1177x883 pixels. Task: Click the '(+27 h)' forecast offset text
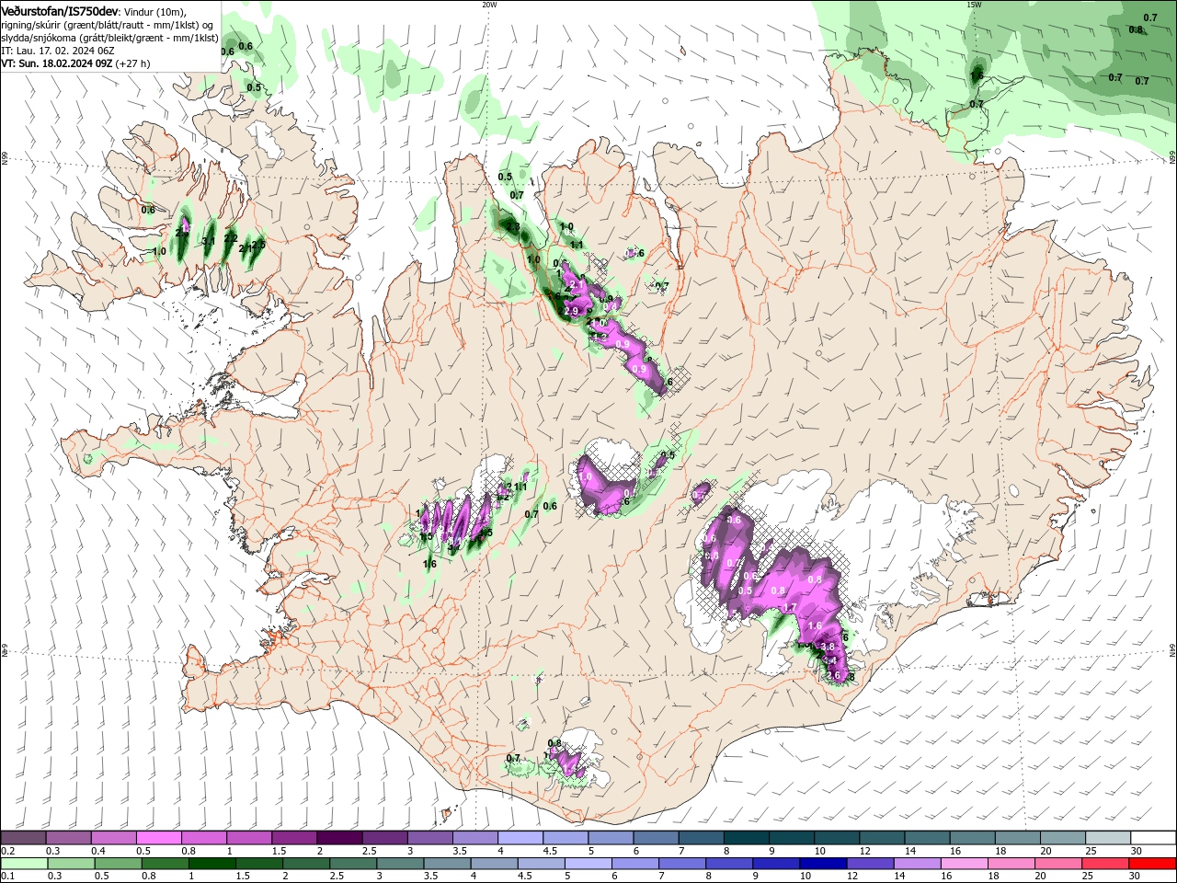tap(133, 63)
